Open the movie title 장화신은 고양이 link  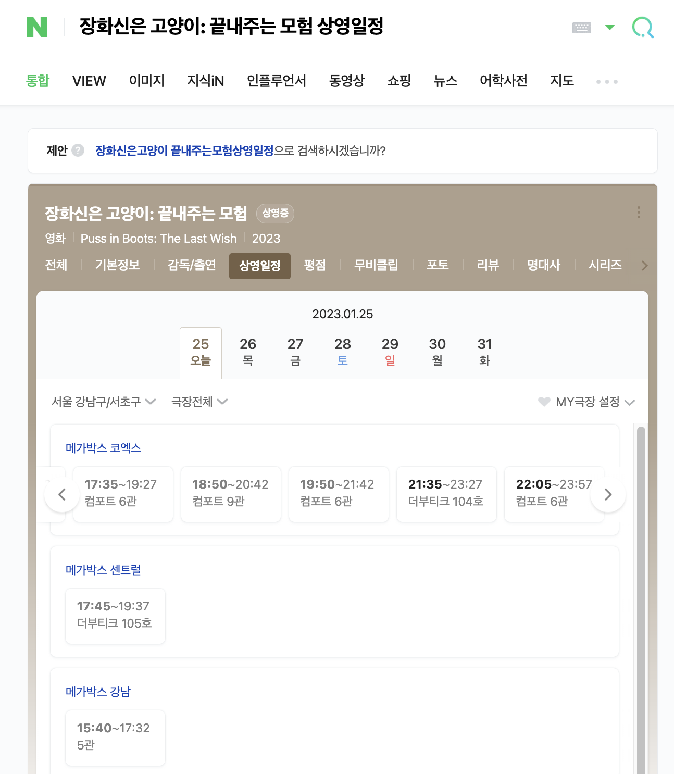[x=146, y=213]
